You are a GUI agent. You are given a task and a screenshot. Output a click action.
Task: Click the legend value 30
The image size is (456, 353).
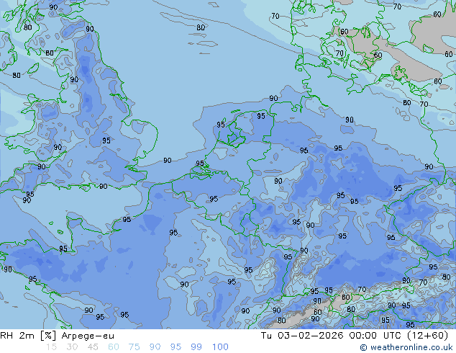[x=72, y=347]
